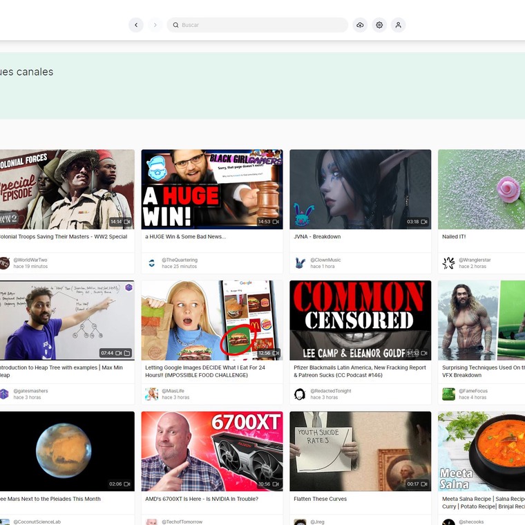Viewport: 525px width, 525px height.
Task: Visit the @TheQuartering channel name
Action: 180,260
